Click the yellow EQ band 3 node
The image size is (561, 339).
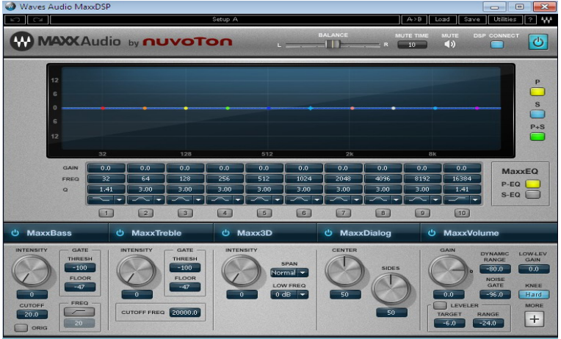pyautogui.click(x=186, y=108)
